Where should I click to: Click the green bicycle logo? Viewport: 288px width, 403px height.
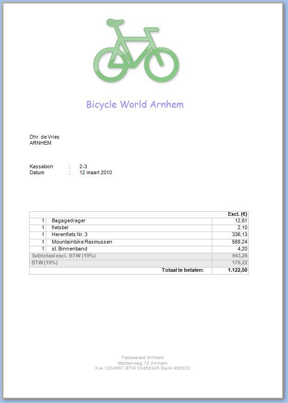point(136,51)
